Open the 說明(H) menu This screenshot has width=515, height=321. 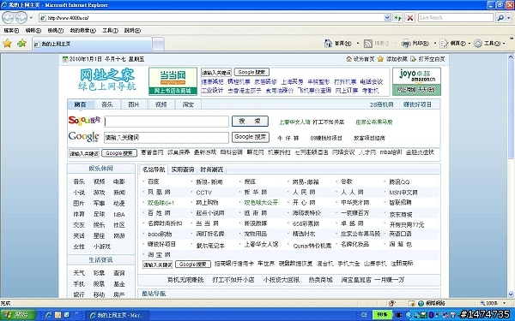[132, 31]
